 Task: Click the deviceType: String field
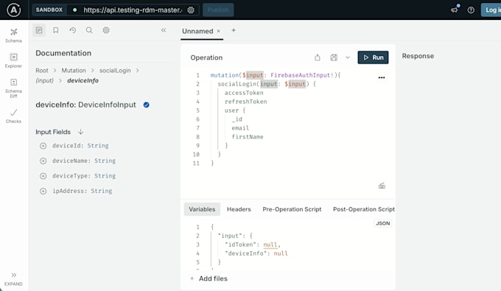84,175
